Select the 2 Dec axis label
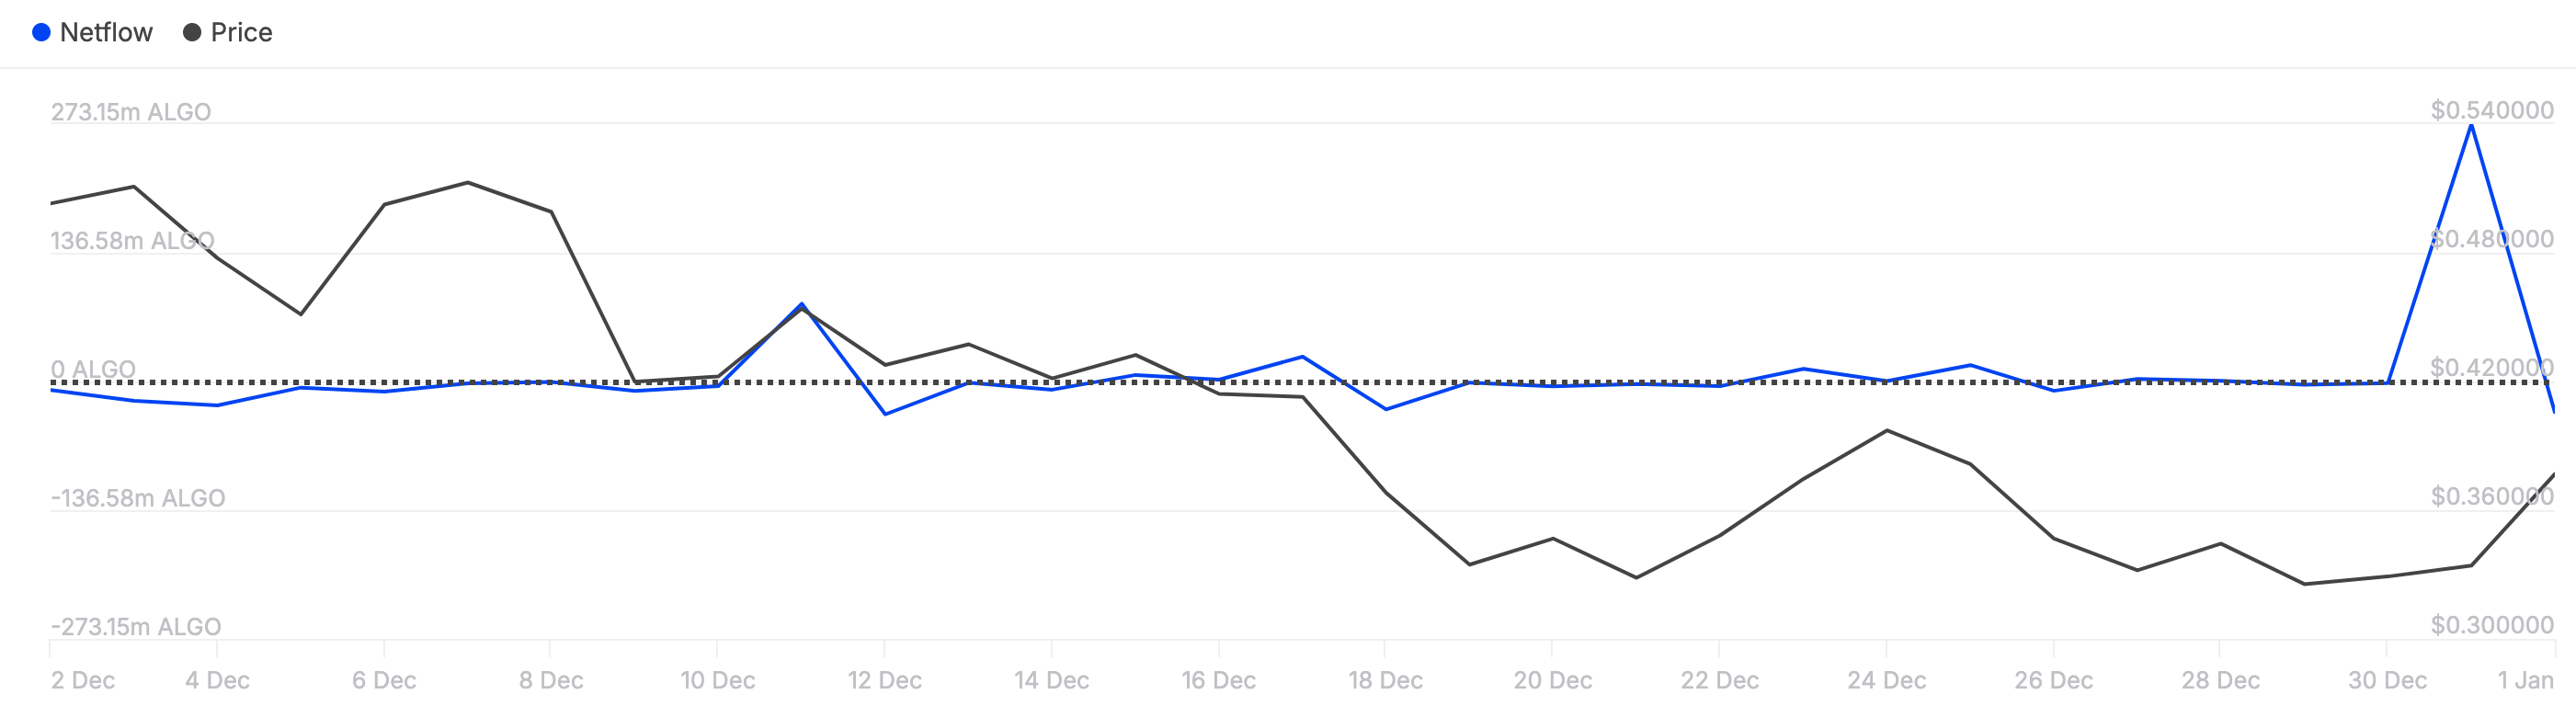Screen dimensions: 2576x706 tap(83, 680)
